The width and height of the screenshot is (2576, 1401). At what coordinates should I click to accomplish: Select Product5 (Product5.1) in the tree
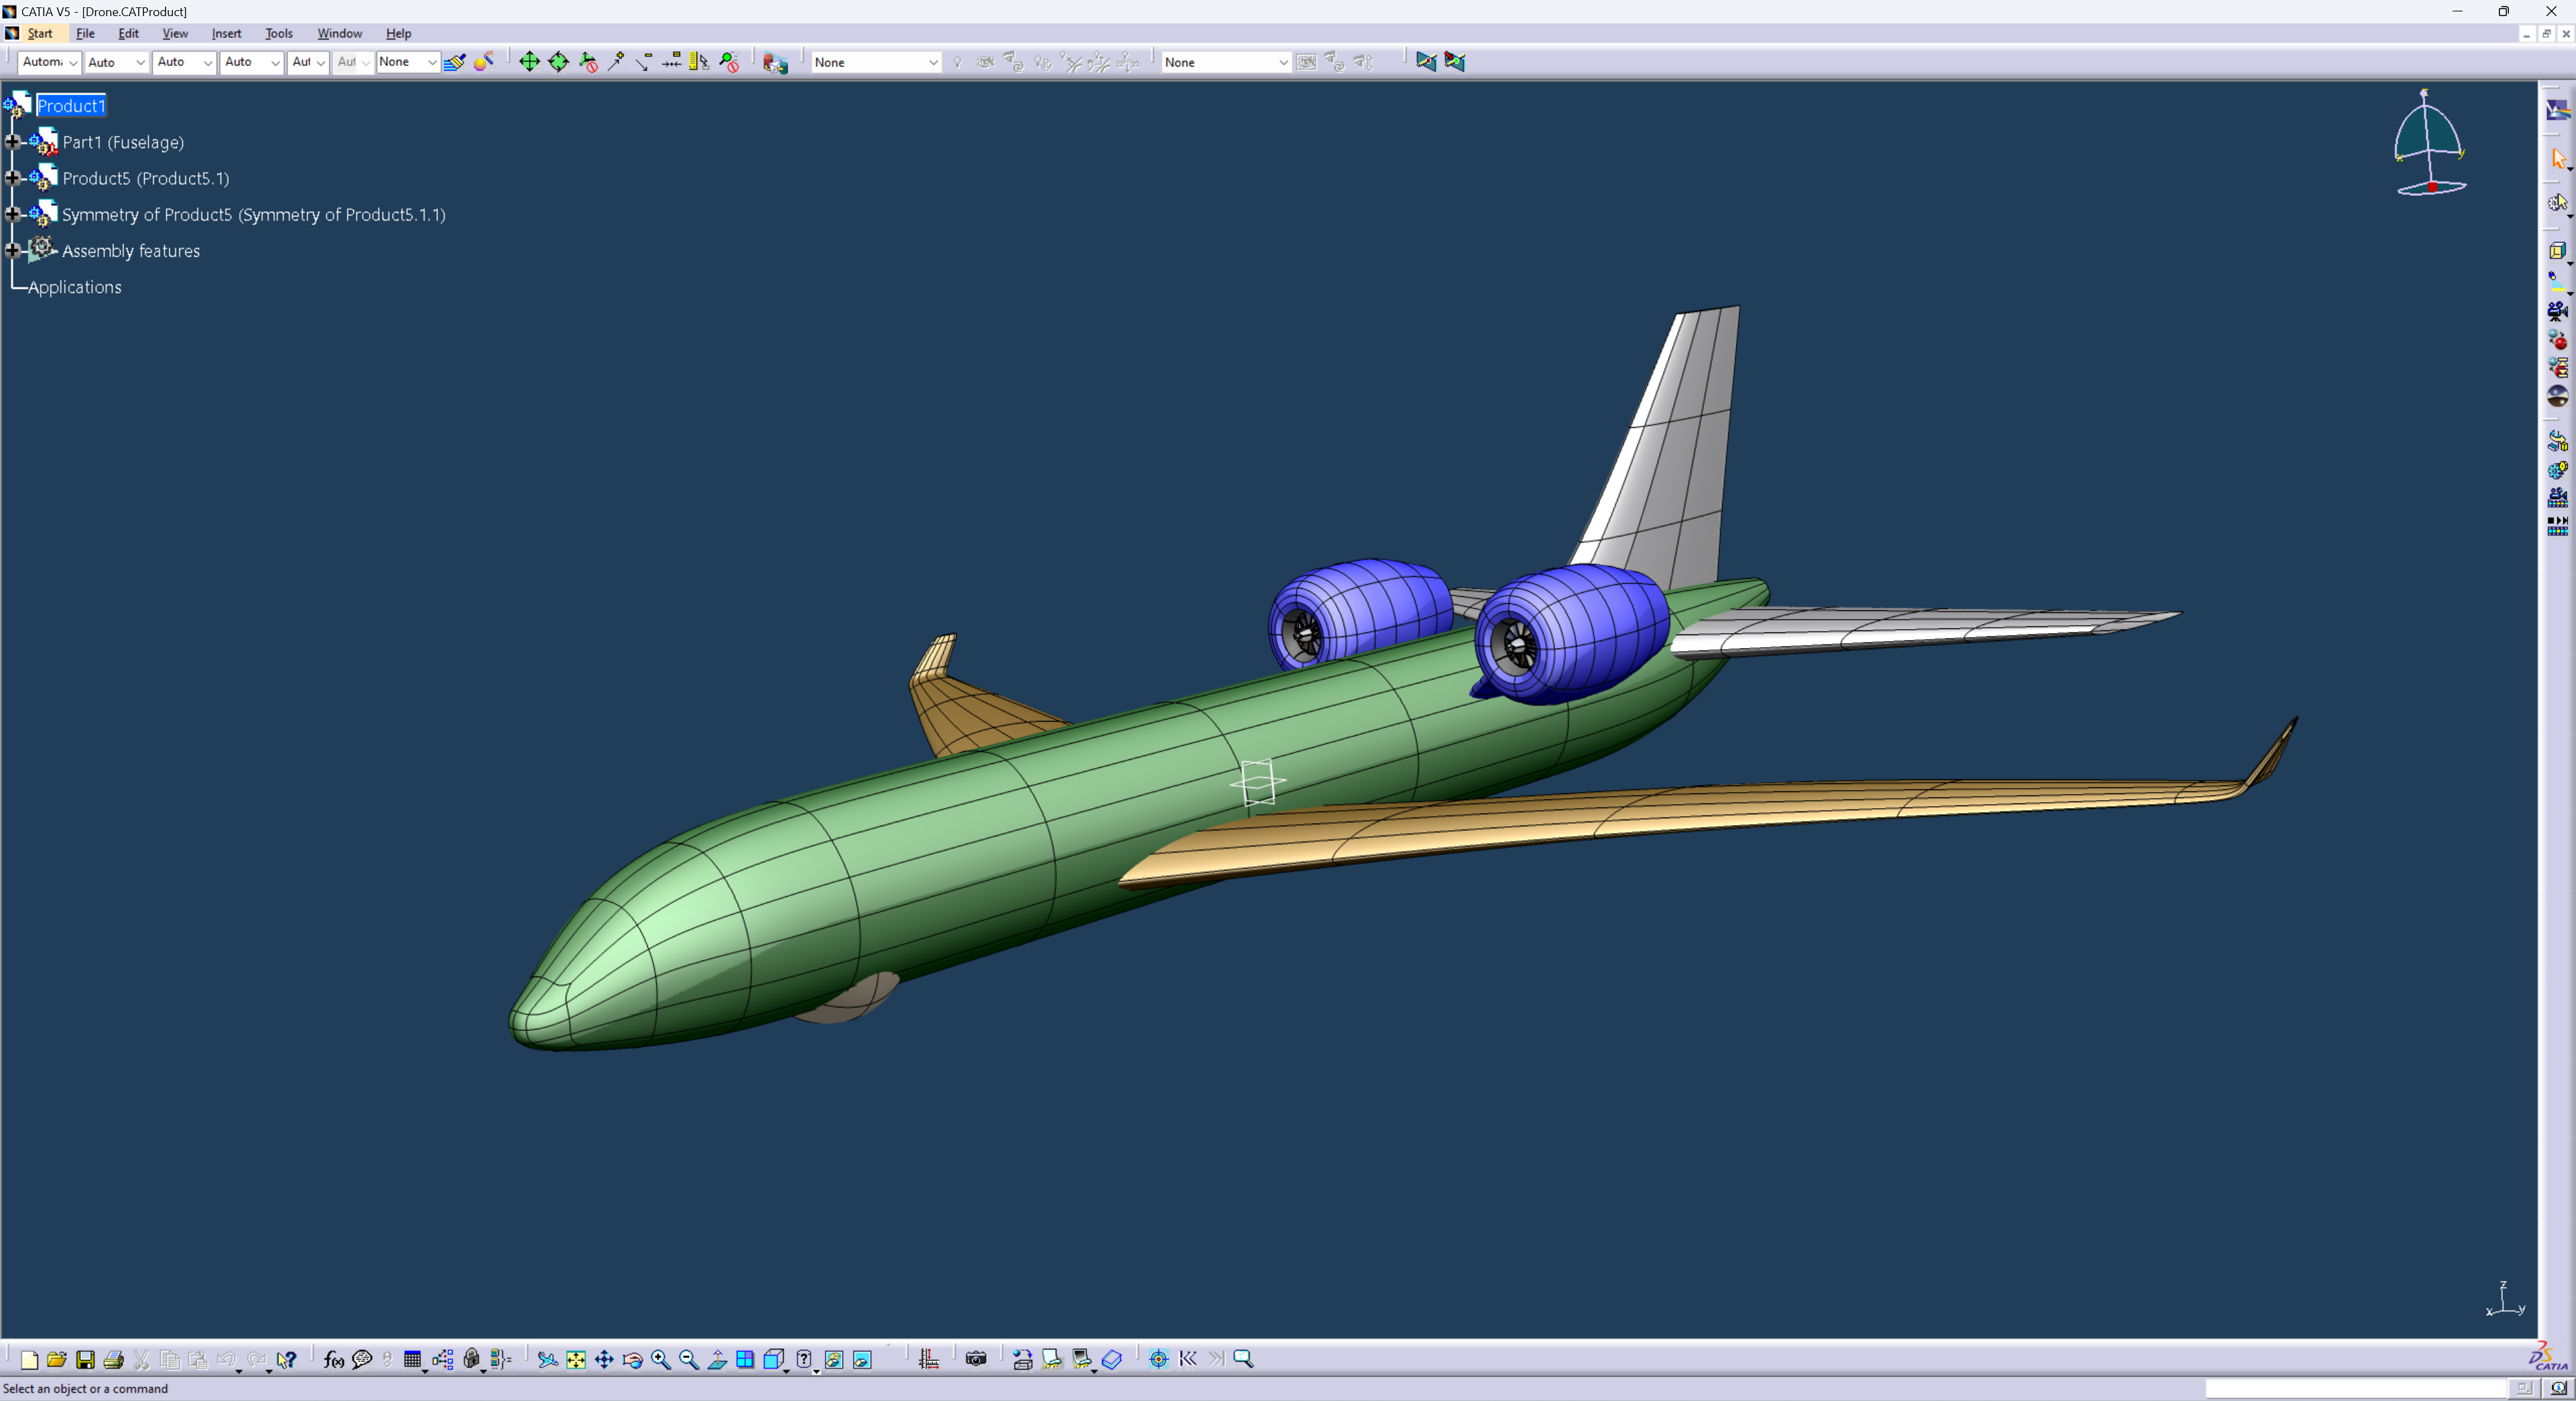(x=145, y=178)
